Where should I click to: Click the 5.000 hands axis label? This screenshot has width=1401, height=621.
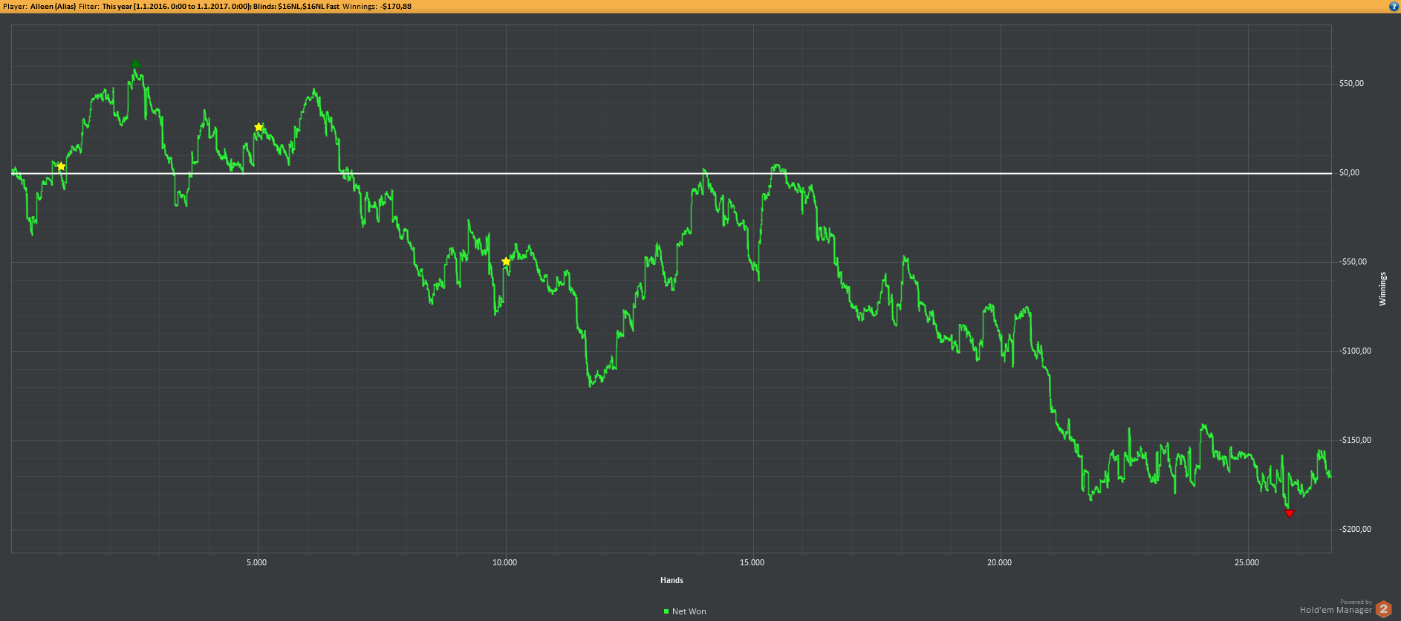point(257,562)
